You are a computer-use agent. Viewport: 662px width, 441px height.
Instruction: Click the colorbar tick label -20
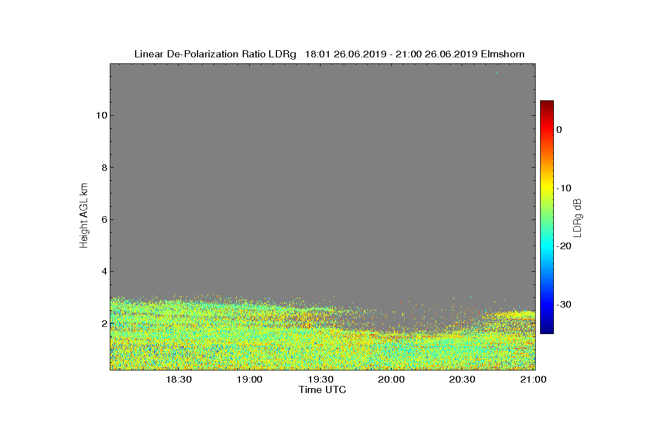[x=564, y=246]
